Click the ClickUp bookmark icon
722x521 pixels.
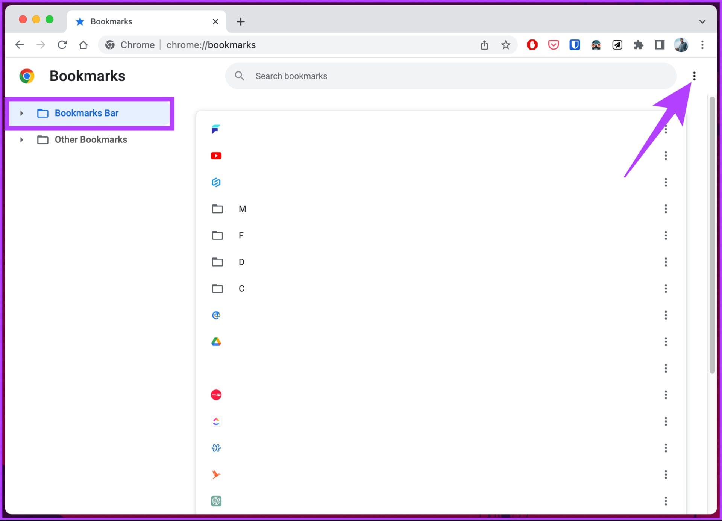(216, 421)
